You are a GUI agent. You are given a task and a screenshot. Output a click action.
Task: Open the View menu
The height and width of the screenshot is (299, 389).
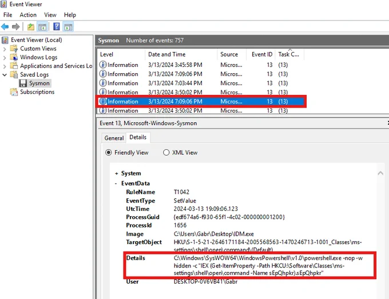click(50, 15)
